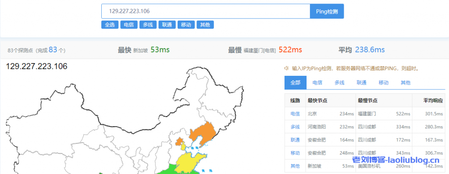The width and height of the screenshot is (449, 174).
Task: Switch to the 联通 tab in results
Action: 361,83
